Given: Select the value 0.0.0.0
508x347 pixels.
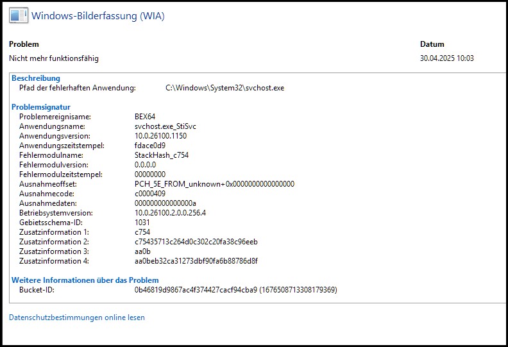Looking at the screenshot, I should [x=145, y=165].
